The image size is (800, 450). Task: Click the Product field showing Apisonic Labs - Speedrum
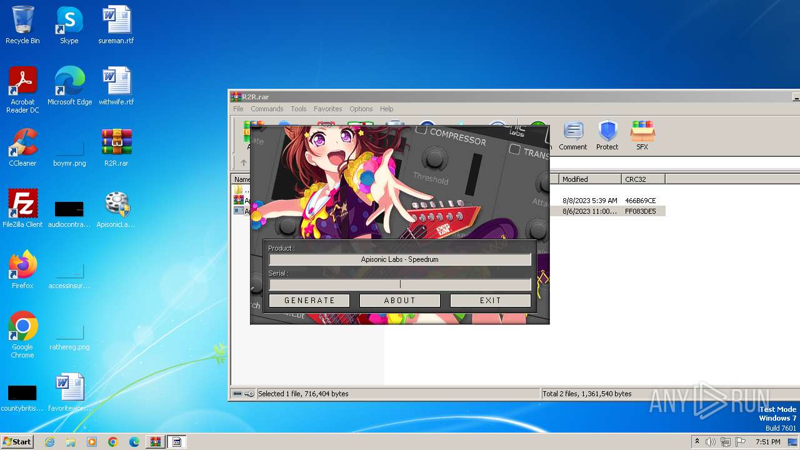tap(400, 259)
